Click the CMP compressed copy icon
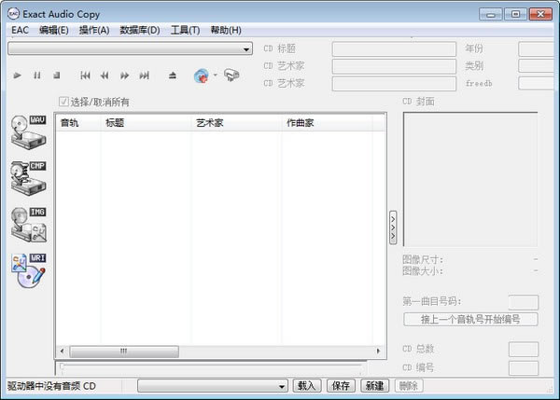 [28, 176]
